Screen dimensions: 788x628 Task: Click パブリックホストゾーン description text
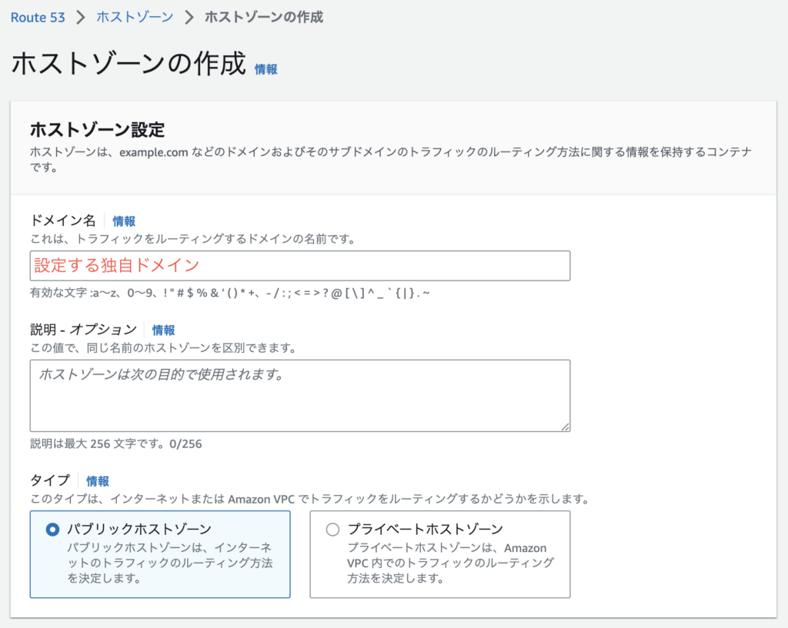(170, 563)
